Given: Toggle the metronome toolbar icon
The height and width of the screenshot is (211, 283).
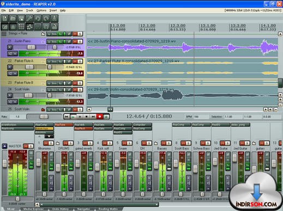Looking at the screenshot, I should point(55,18).
